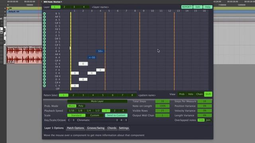This screenshot has width=255, height=143.
Task: Click the play icon for row G# 4
Action: (x=44, y=61)
